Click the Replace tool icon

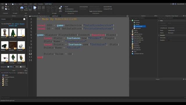(26, 8)
